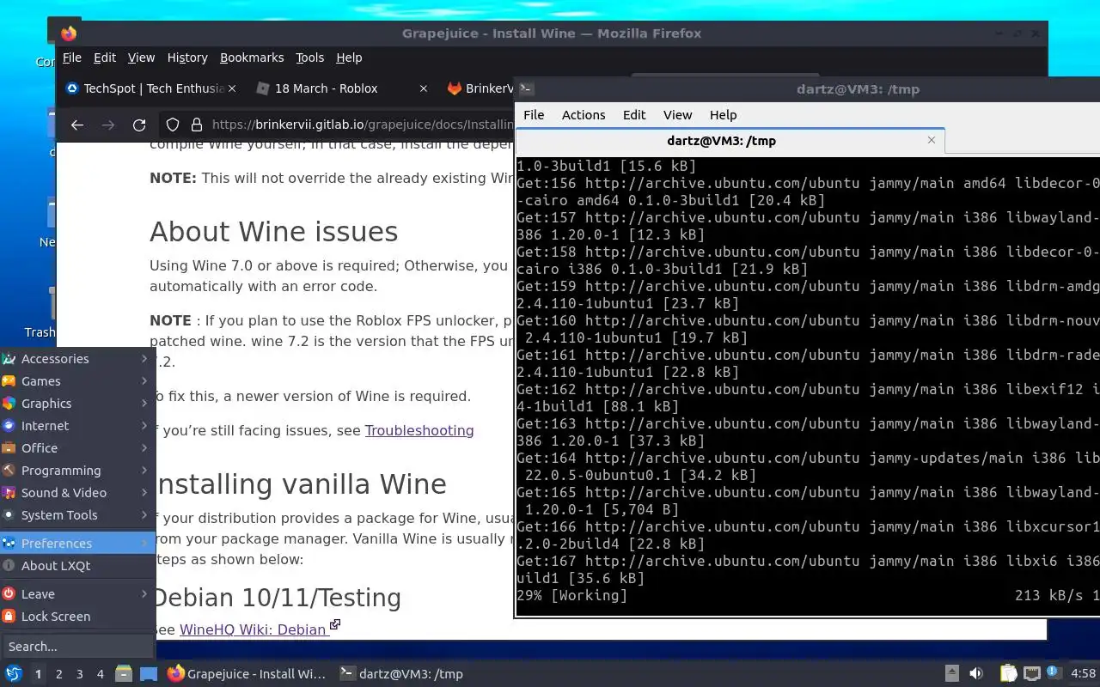Open the file manager icon in taskbar
The height and width of the screenshot is (687, 1100).
[x=124, y=674]
